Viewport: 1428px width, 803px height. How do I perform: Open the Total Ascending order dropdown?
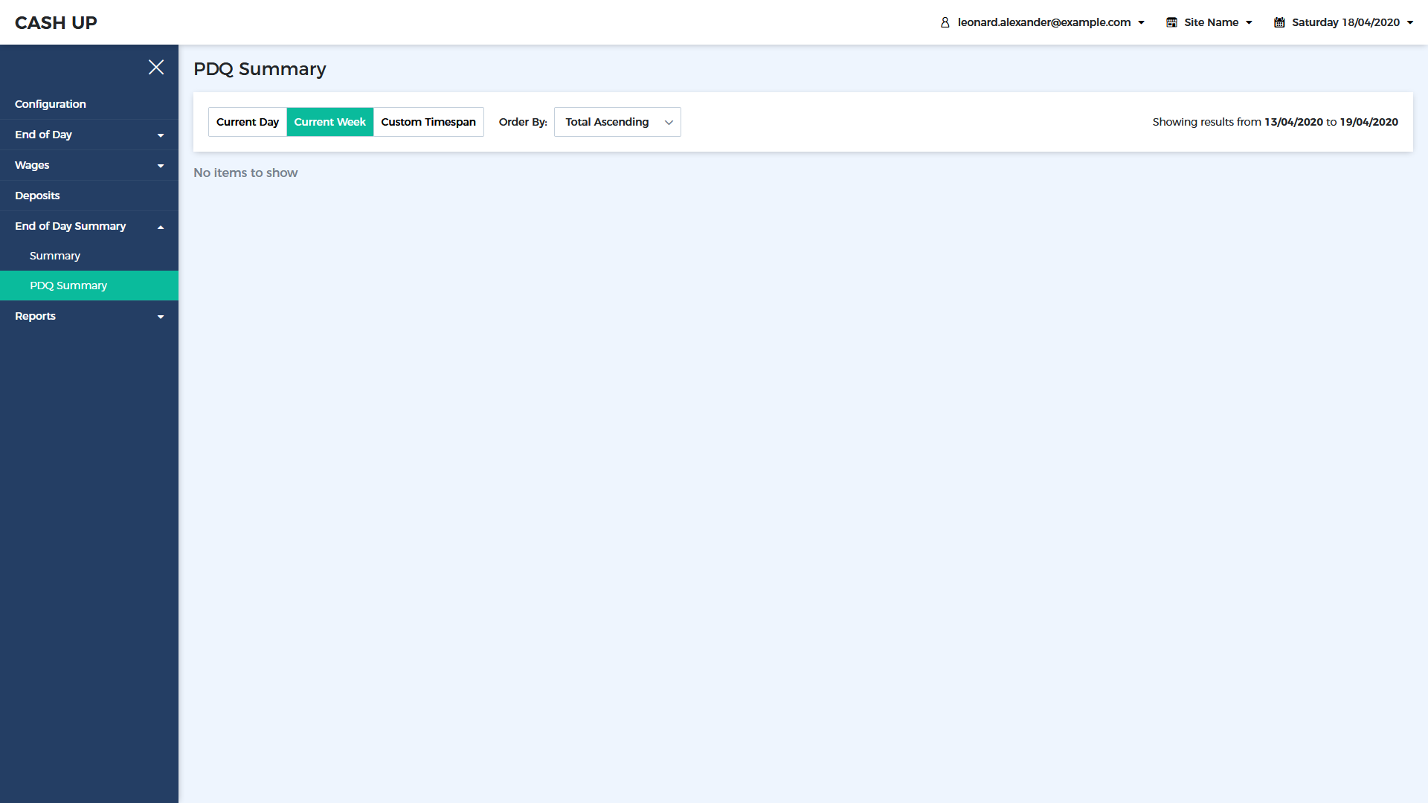coord(617,122)
